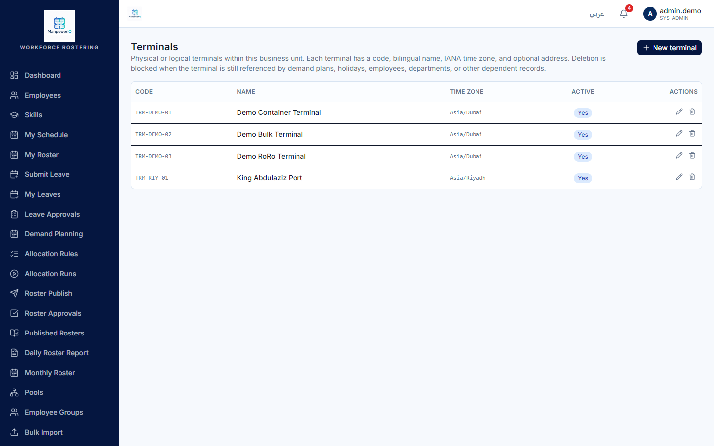Select code TRM-DEMO-01
Viewport: 714px width, 446px height.
point(153,113)
